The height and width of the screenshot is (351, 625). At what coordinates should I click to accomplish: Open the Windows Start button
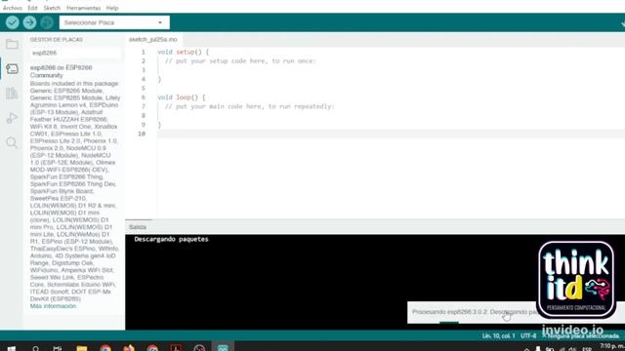[11, 348]
